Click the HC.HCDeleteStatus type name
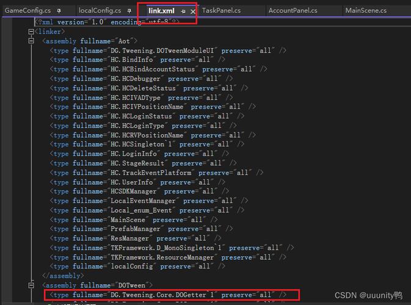This screenshot has width=411, height=305. (x=143, y=88)
